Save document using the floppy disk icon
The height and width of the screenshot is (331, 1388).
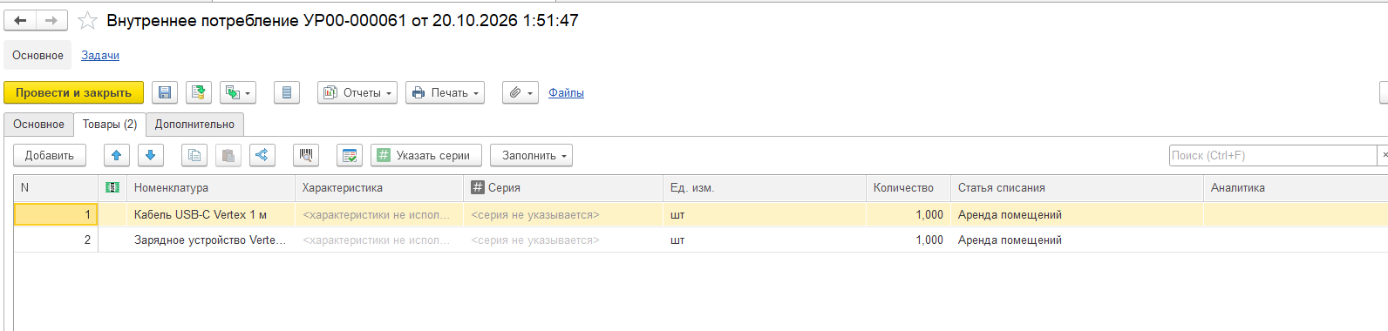pos(165,92)
